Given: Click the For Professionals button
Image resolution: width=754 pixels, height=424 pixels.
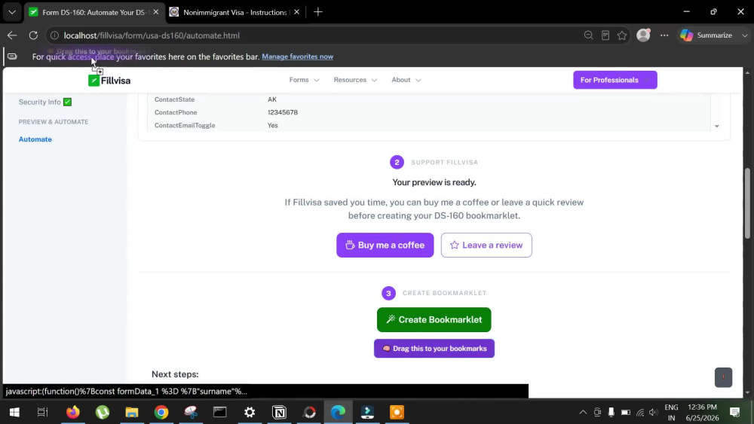Looking at the screenshot, I should coord(615,80).
